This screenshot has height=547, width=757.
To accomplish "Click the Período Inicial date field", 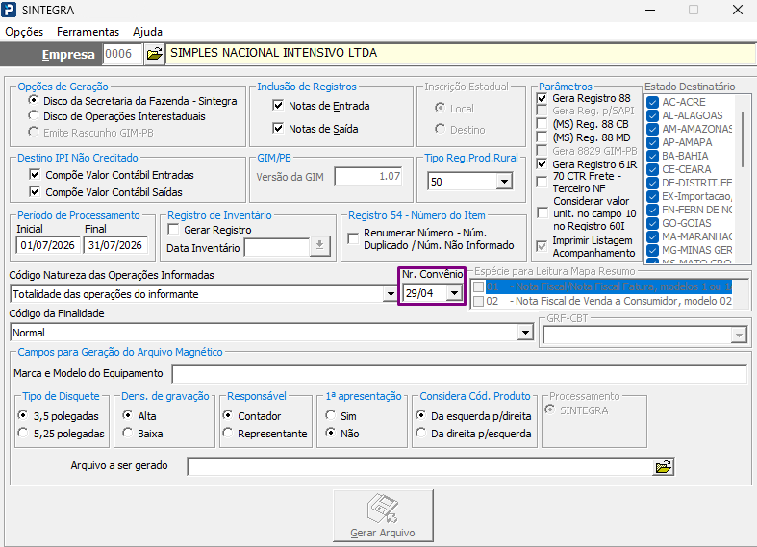I will coord(47,245).
